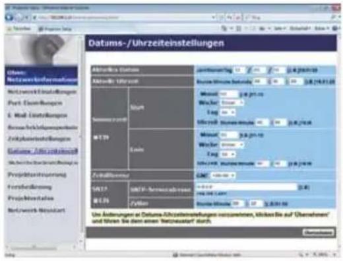343x261 pixels.
Task: Click the year field of Aktuelles Datum
Action: [239, 70]
